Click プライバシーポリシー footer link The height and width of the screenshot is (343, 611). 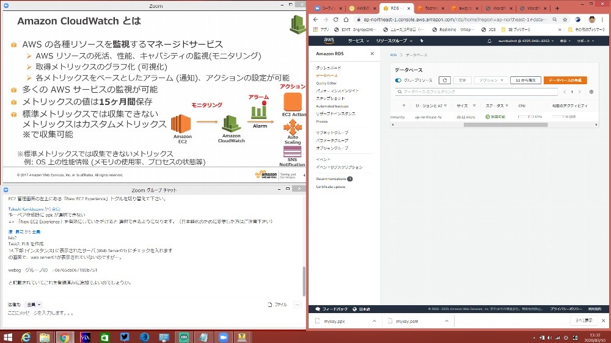tap(566, 309)
